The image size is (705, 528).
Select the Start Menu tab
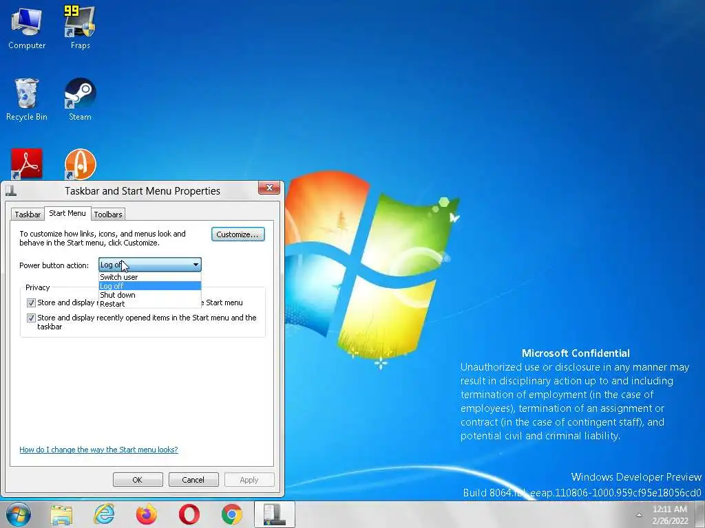67,213
